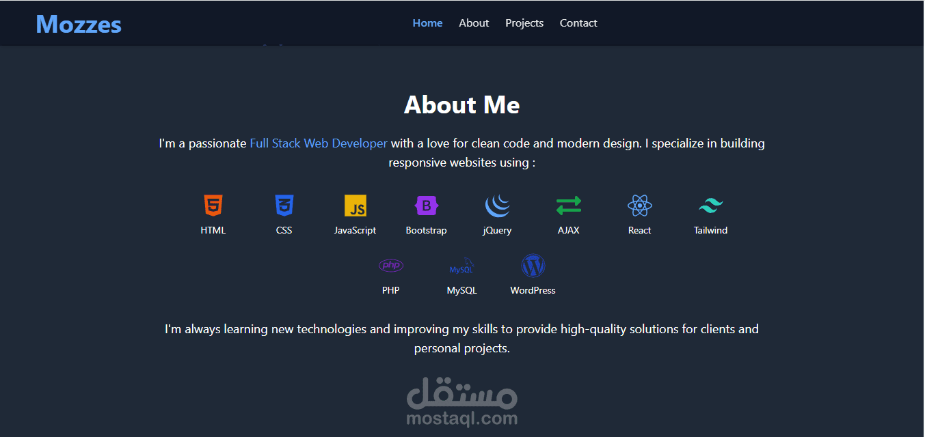
Task: Click the AJAX label text
Action: (x=569, y=230)
